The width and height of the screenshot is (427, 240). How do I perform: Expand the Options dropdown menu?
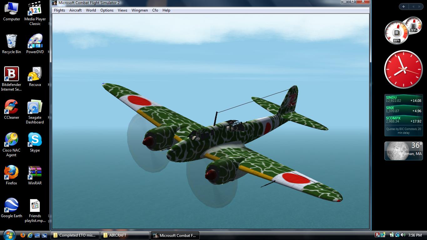pyautogui.click(x=107, y=10)
